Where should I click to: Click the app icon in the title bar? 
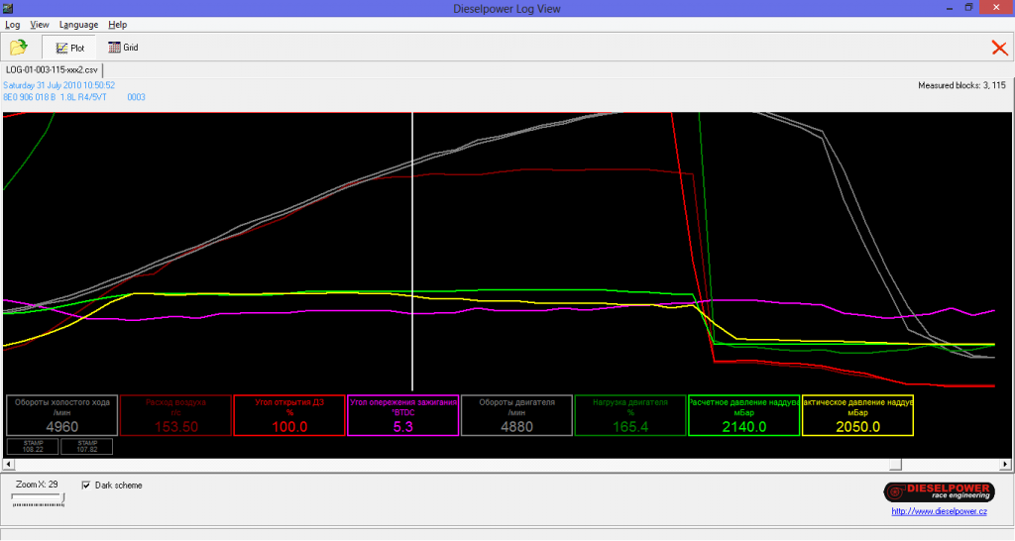pyautogui.click(x=8, y=7)
